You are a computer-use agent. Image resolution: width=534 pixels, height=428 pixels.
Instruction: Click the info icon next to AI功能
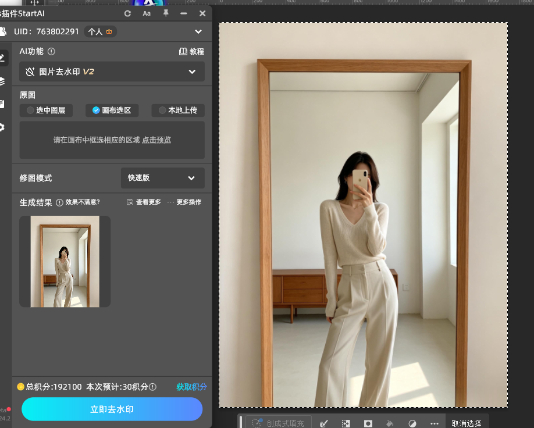(x=51, y=51)
